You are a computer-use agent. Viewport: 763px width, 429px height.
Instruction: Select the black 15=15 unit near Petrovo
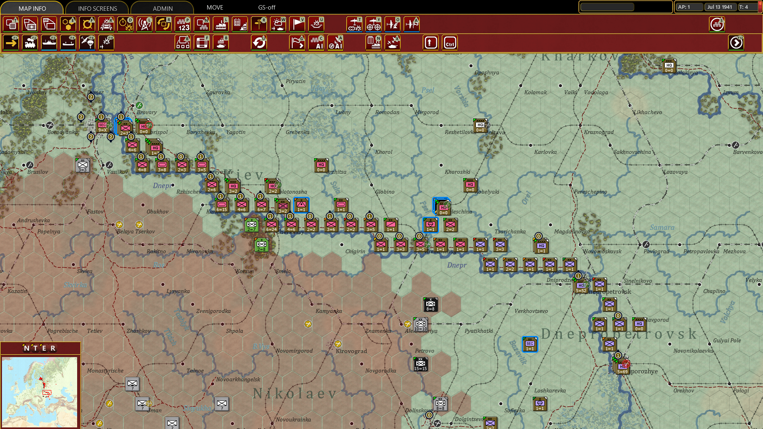(421, 364)
